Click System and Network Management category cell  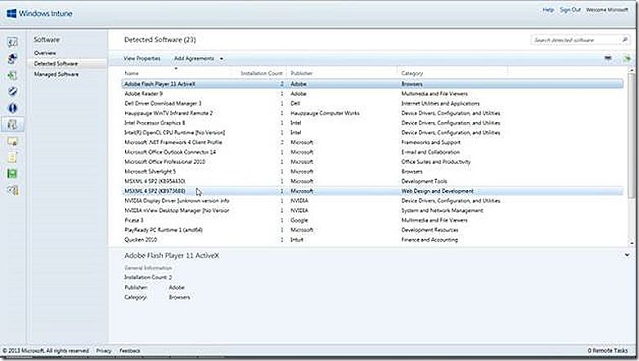[442, 210]
